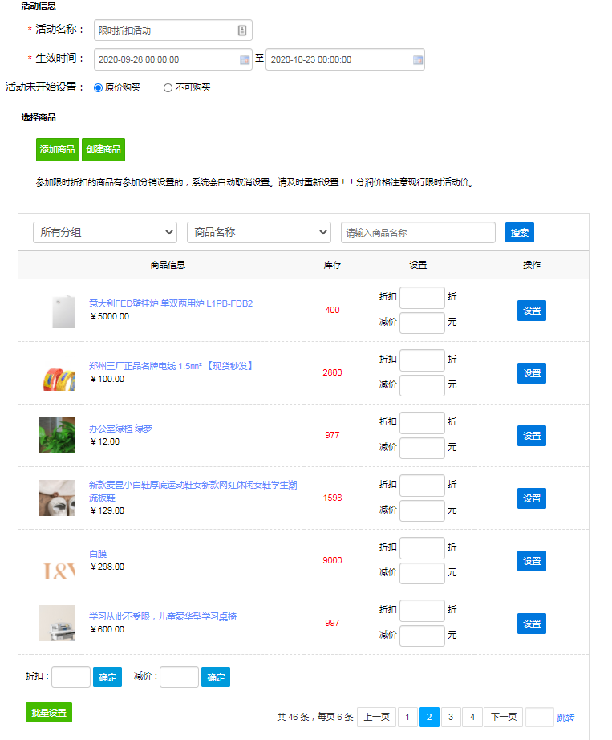Click the start time field 2020-09-28
The image size is (612, 740).
[x=173, y=59]
